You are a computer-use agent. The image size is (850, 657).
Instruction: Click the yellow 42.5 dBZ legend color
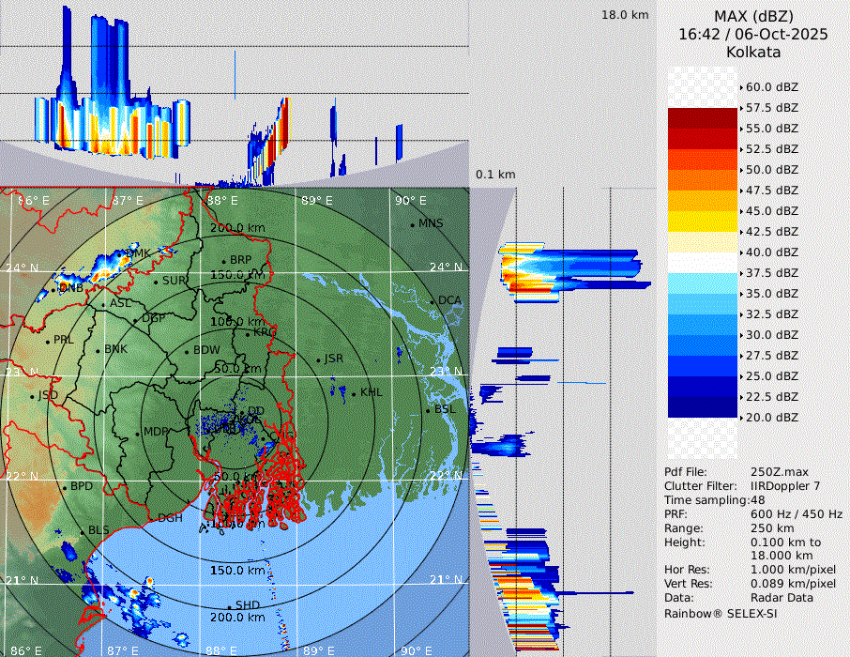pyautogui.click(x=703, y=222)
